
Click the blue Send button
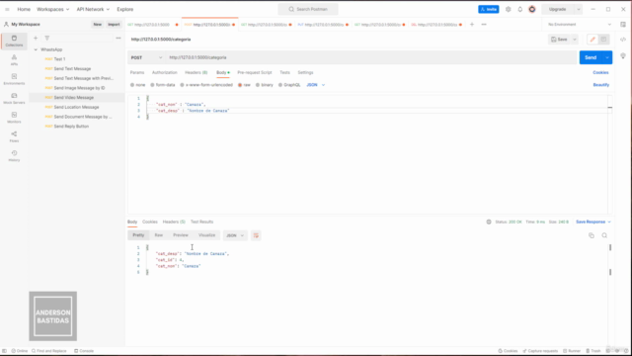tap(591, 57)
